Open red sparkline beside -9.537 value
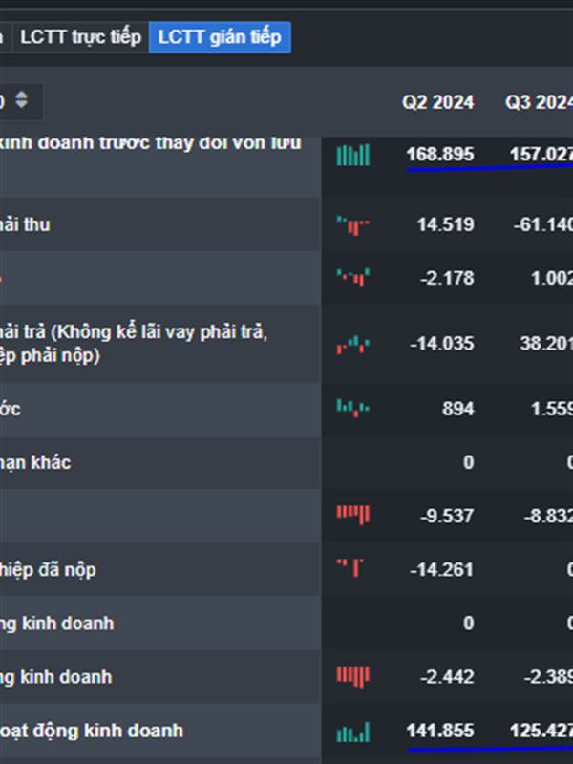 [353, 515]
